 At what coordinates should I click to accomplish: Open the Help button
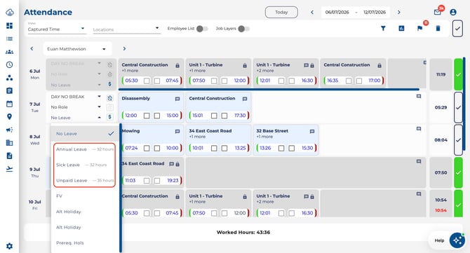pos(439,240)
